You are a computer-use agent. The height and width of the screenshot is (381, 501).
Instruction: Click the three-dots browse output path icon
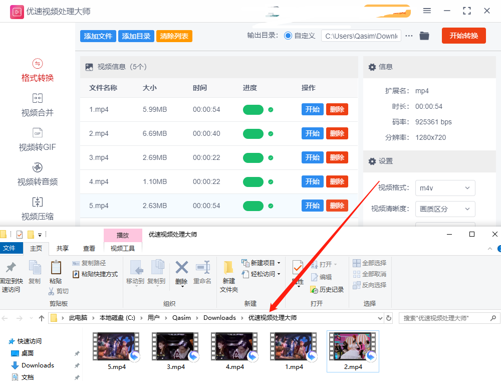(409, 36)
